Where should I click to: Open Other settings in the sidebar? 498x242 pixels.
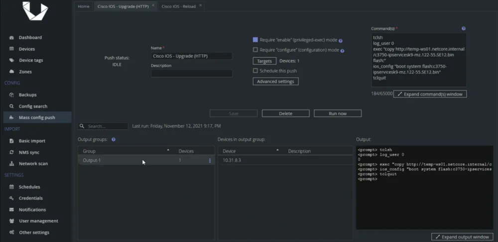(34, 232)
